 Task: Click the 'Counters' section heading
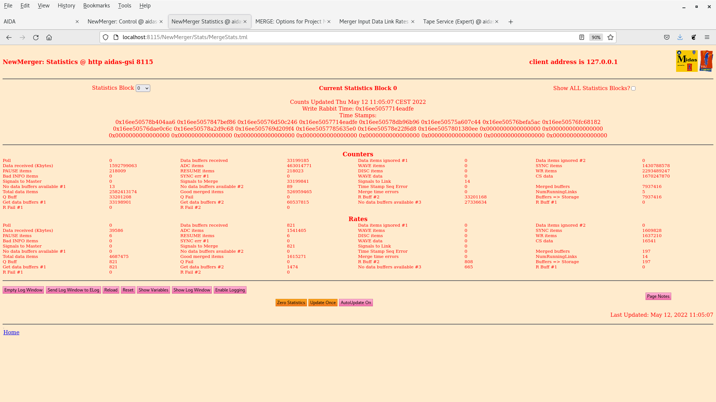click(358, 154)
